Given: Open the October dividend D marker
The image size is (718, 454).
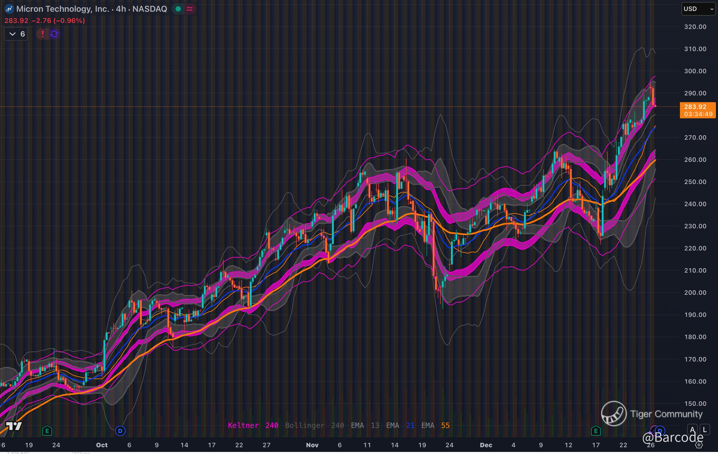Looking at the screenshot, I should point(120,431).
